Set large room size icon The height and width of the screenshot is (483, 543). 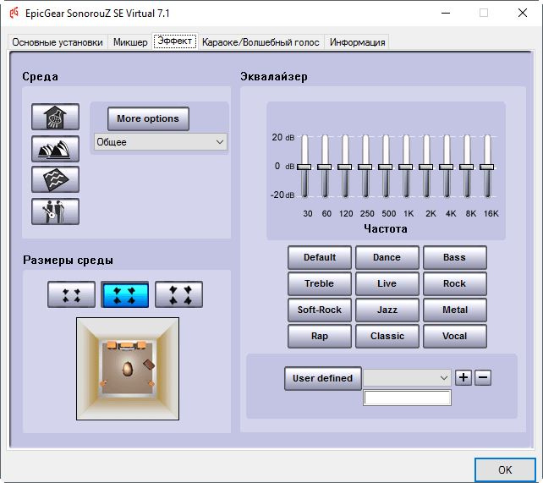[x=179, y=294]
